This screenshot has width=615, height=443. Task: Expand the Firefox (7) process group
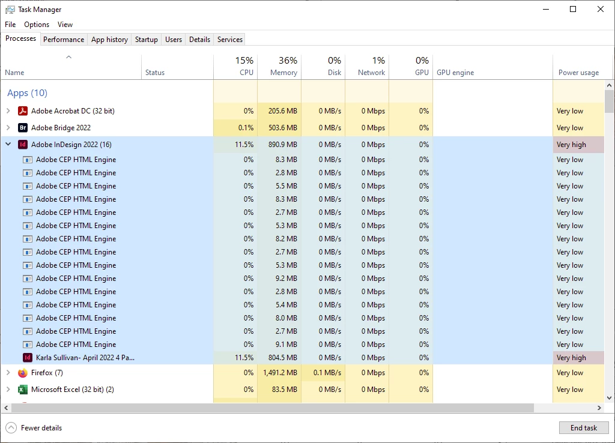point(8,373)
